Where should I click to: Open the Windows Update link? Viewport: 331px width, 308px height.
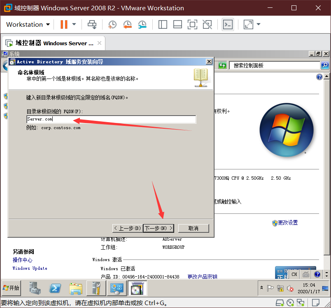pyautogui.click(x=30, y=269)
